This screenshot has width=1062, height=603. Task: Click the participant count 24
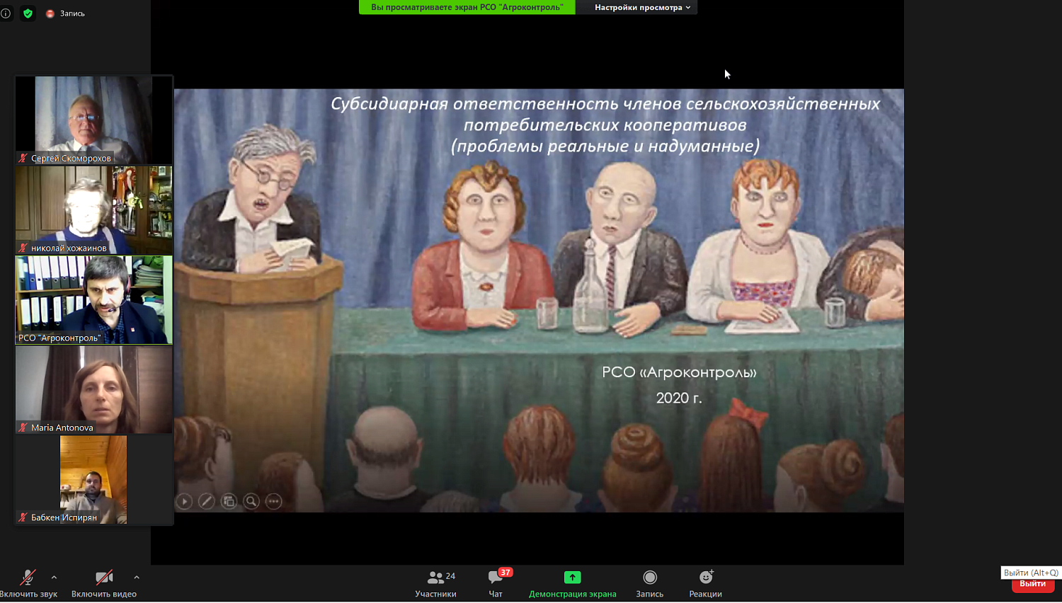click(450, 576)
